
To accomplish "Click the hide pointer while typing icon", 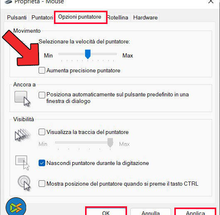I will [22, 163].
